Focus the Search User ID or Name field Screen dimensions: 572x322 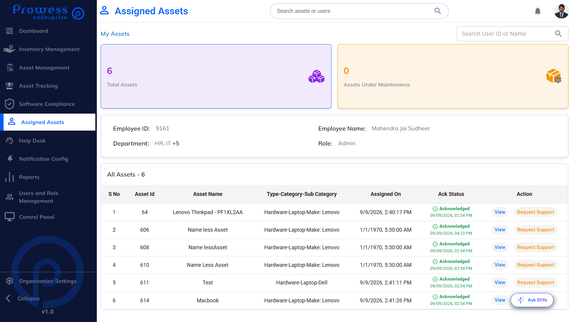[x=512, y=34]
